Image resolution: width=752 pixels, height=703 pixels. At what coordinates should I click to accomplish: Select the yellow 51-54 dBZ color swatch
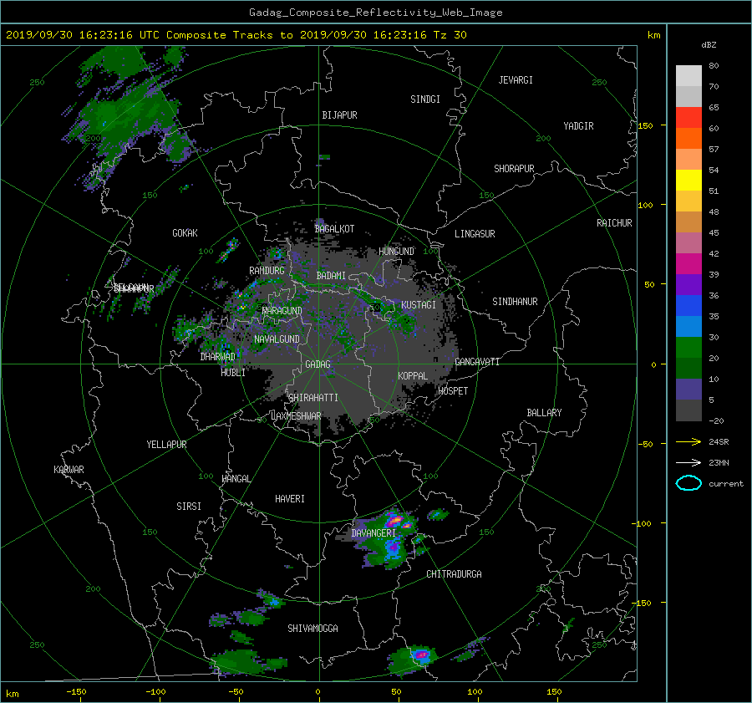(x=688, y=181)
